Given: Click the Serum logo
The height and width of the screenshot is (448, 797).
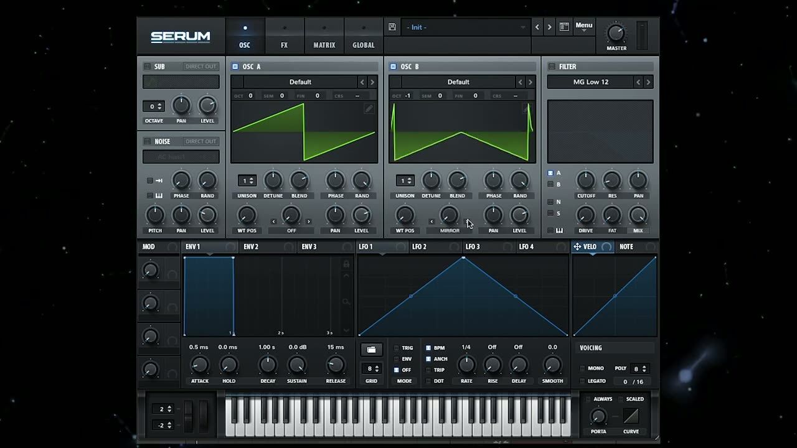Looking at the screenshot, I should [180, 37].
